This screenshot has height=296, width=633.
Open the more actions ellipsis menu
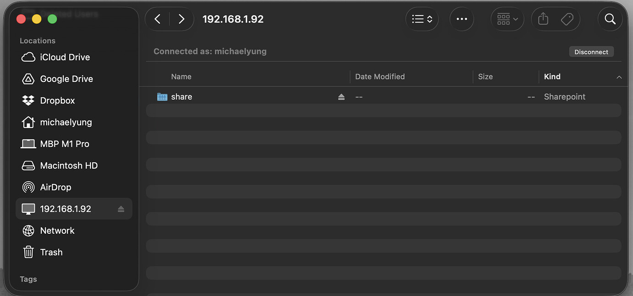[461, 19]
